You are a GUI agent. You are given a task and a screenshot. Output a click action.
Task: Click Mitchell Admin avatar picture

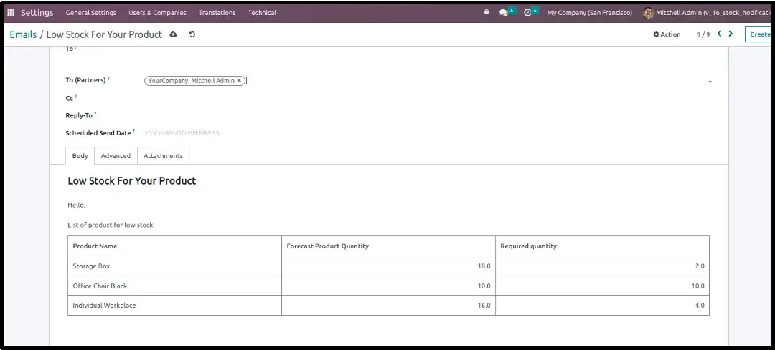click(x=648, y=13)
